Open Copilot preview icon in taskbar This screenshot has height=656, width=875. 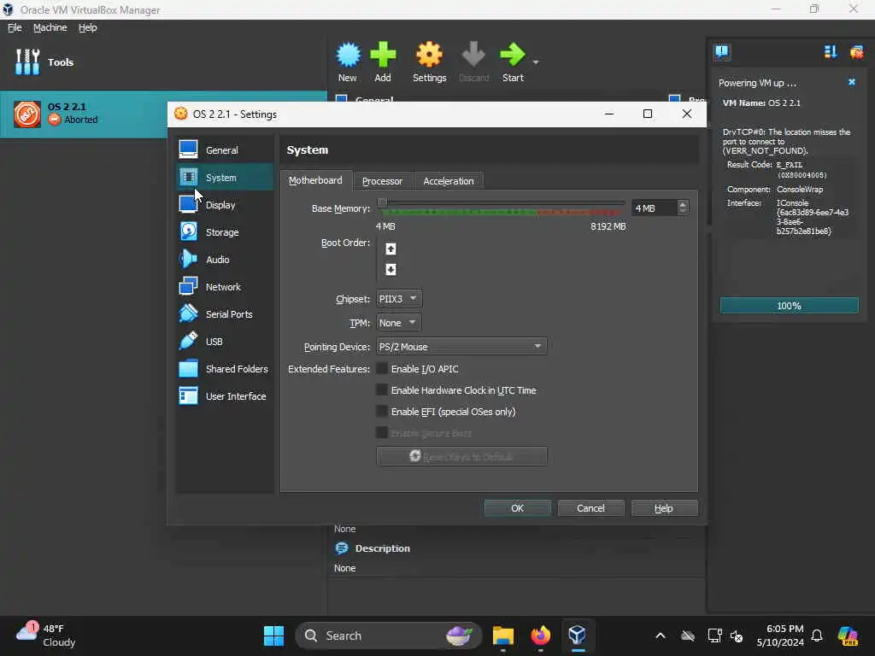coord(848,635)
